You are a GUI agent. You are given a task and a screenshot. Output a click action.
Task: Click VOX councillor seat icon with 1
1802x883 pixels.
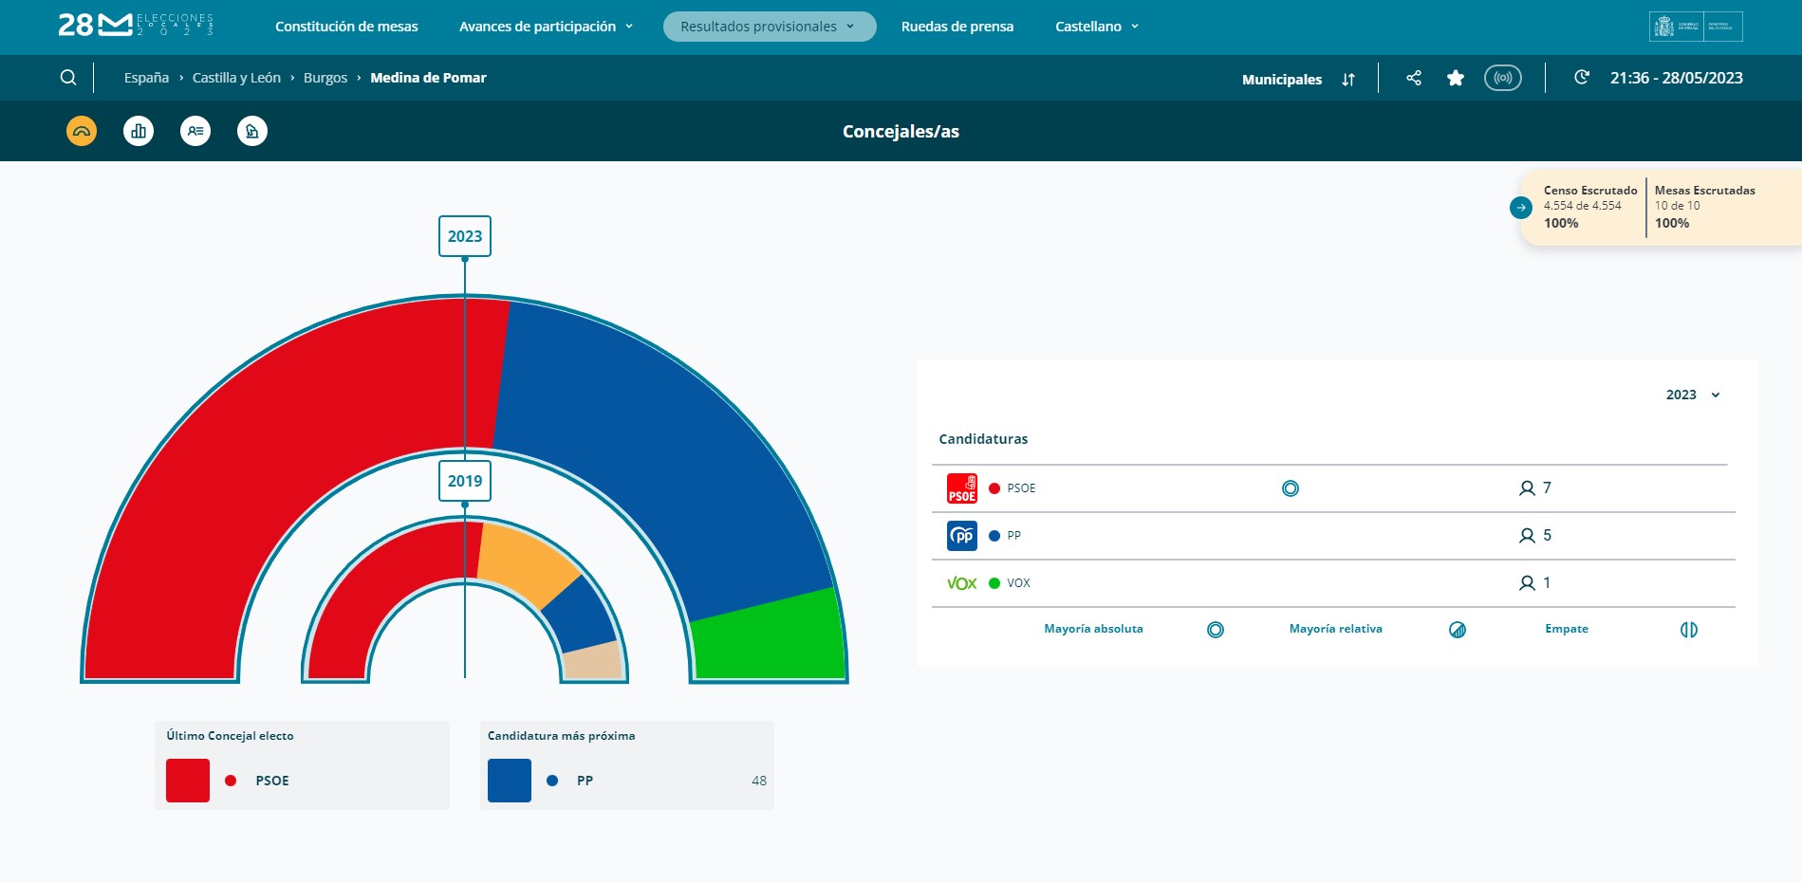pyautogui.click(x=1527, y=583)
